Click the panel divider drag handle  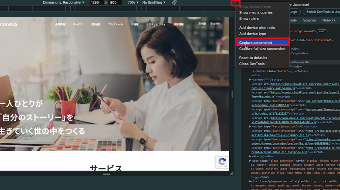coord(233,94)
